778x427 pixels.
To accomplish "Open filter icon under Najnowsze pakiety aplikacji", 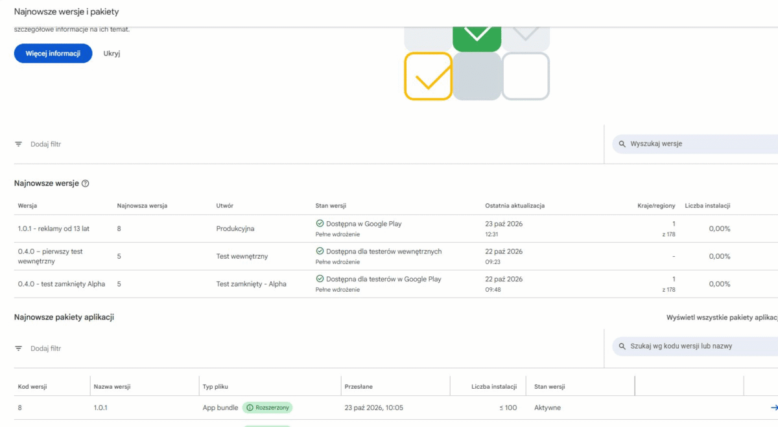I will pyautogui.click(x=19, y=349).
